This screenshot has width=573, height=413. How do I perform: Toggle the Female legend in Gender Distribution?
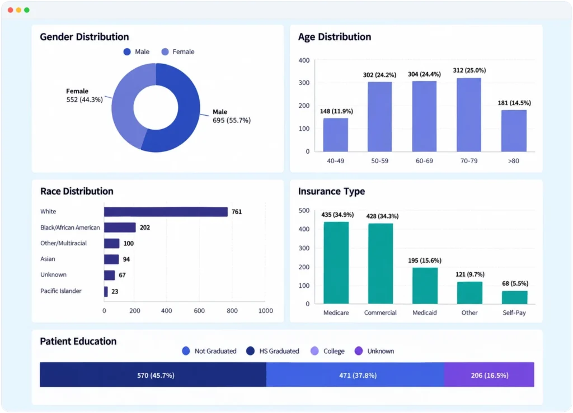point(178,52)
